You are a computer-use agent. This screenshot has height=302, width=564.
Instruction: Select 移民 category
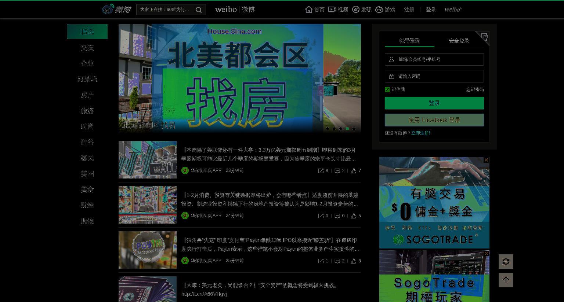click(87, 158)
